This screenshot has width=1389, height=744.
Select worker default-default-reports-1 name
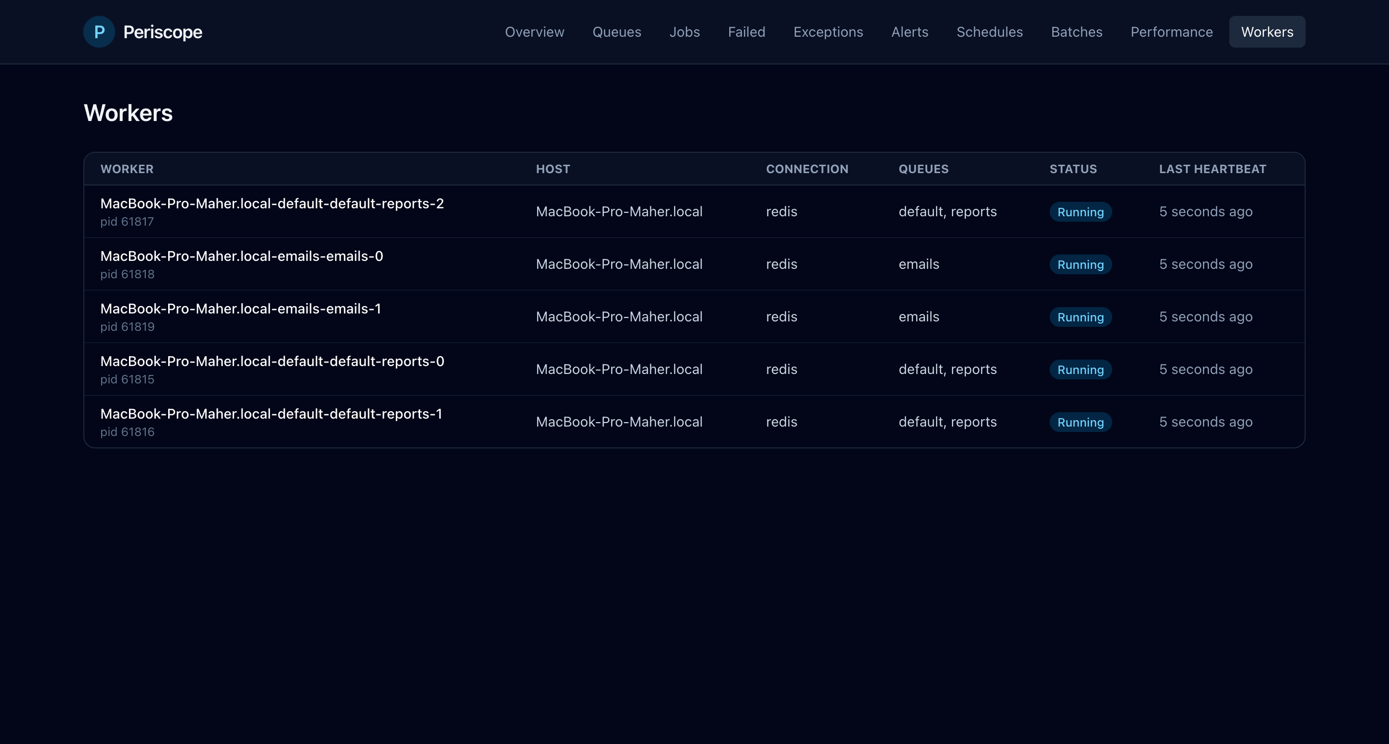[271, 414]
